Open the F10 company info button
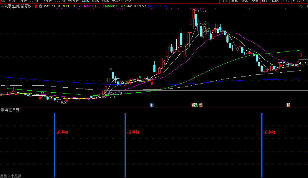The height and width of the screenshot is (178, 308). coord(286,1)
